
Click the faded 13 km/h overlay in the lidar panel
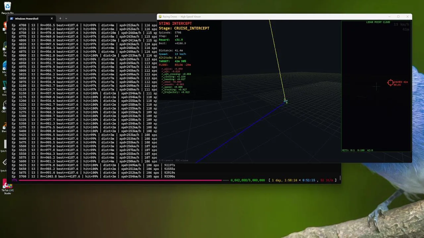tap(401, 25)
